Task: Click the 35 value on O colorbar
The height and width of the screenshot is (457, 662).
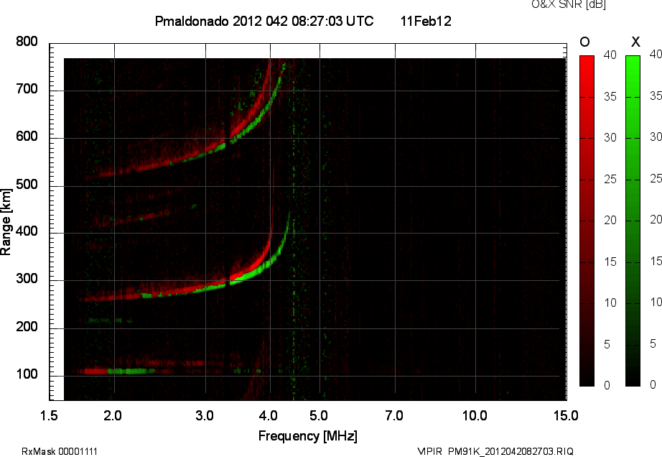Action: click(610, 97)
